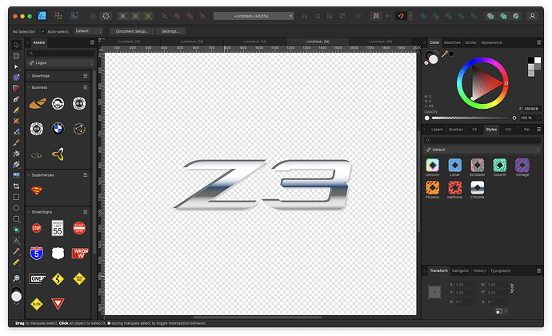Switch to Designer persona icon
Image resolution: width=552 pixels, height=336 pixels.
[42, 16]
